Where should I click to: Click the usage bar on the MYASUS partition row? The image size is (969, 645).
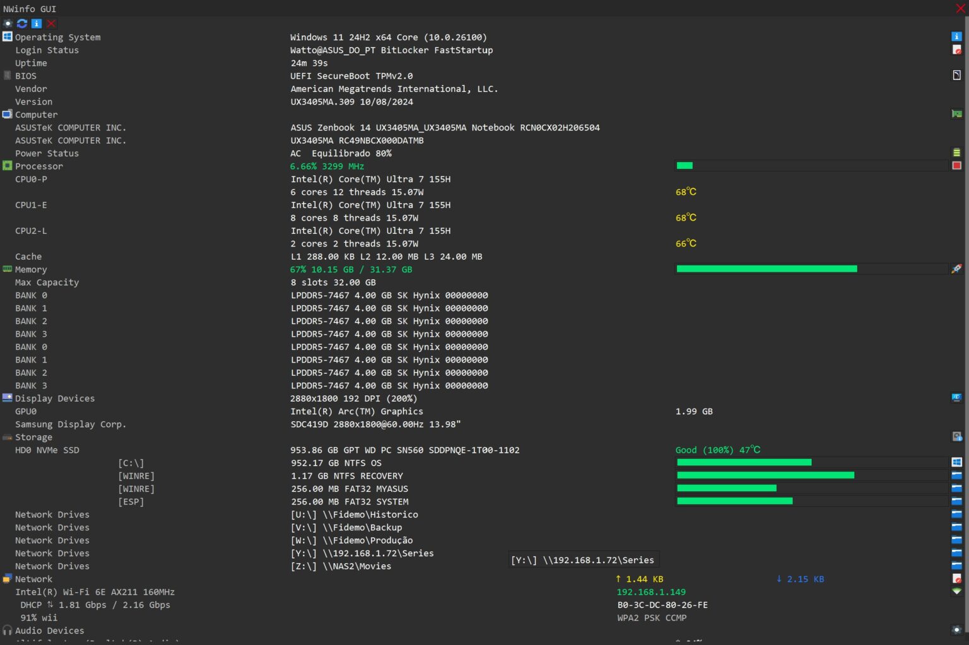coord(811,488)
